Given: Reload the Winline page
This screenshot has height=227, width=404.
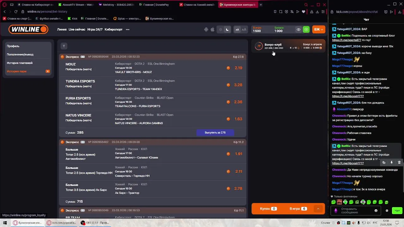Looking at the screenshot, I should pyautogui.click(x=16, y=12).
